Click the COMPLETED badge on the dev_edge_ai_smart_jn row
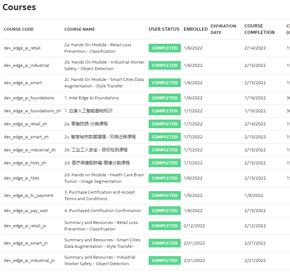This screenshot has width=290, height=272. point(165,243)
